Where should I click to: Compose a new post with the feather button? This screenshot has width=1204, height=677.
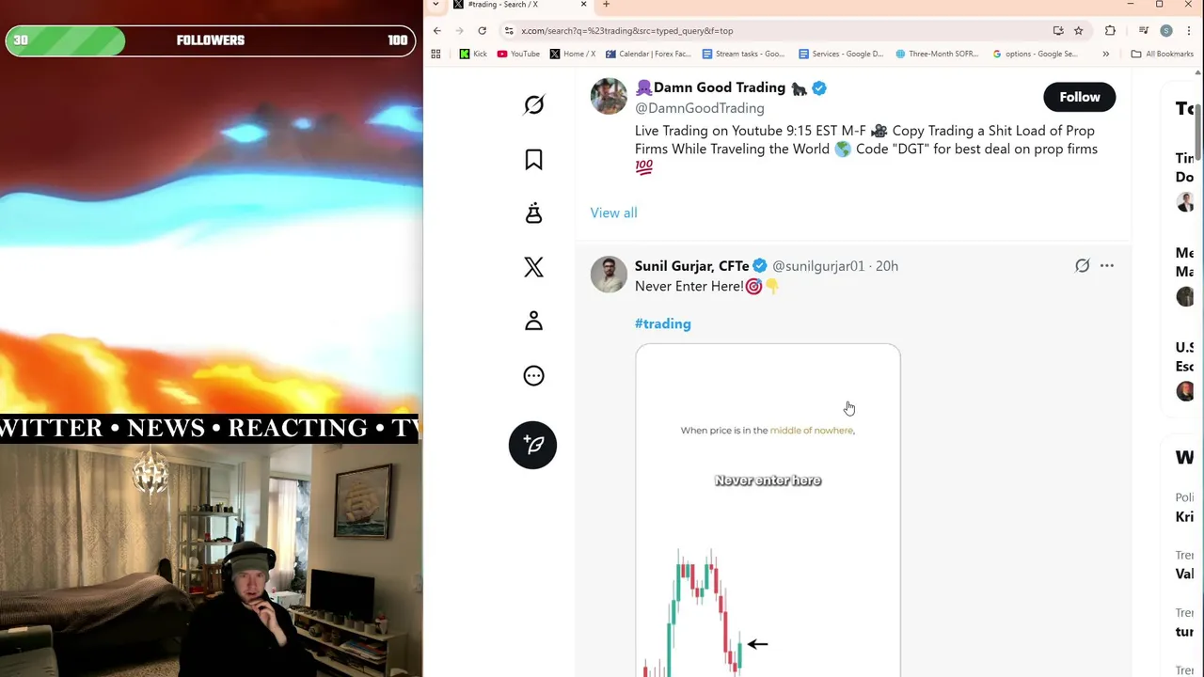(x=532, y=445)
